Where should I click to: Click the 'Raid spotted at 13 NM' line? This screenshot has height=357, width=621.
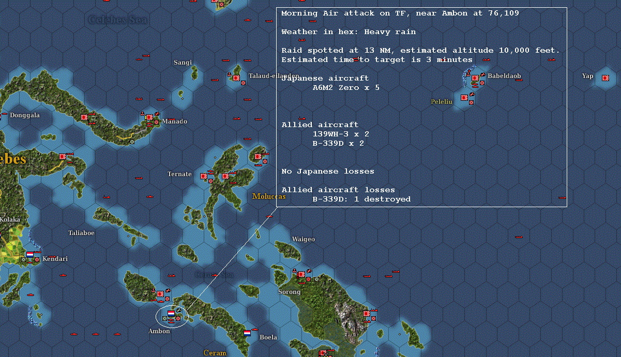coord(421,50)
